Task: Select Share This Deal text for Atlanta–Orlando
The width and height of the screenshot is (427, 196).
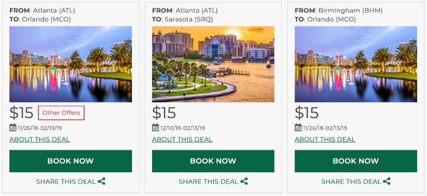Action: click(x=66, y=181)
